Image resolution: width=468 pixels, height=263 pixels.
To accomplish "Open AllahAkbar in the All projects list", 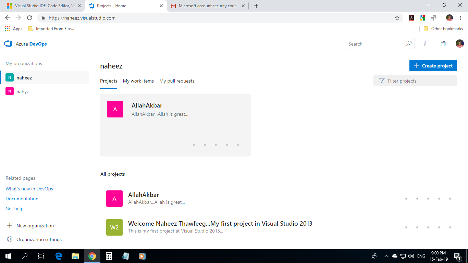I will [x=144, y=195].
